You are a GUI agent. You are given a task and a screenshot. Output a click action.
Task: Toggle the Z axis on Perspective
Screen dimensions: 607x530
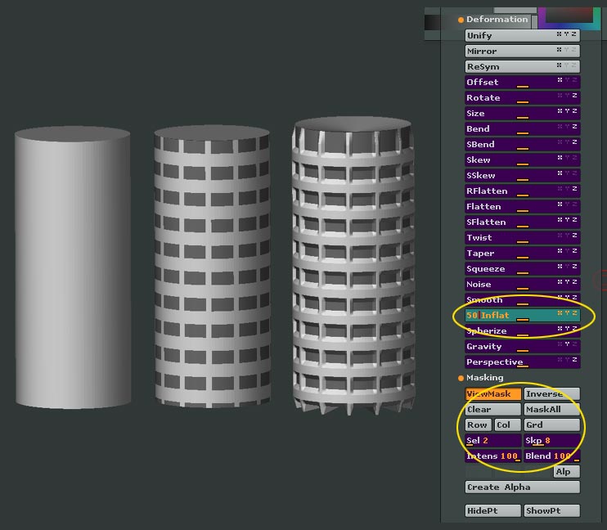(x=574, y=359)
